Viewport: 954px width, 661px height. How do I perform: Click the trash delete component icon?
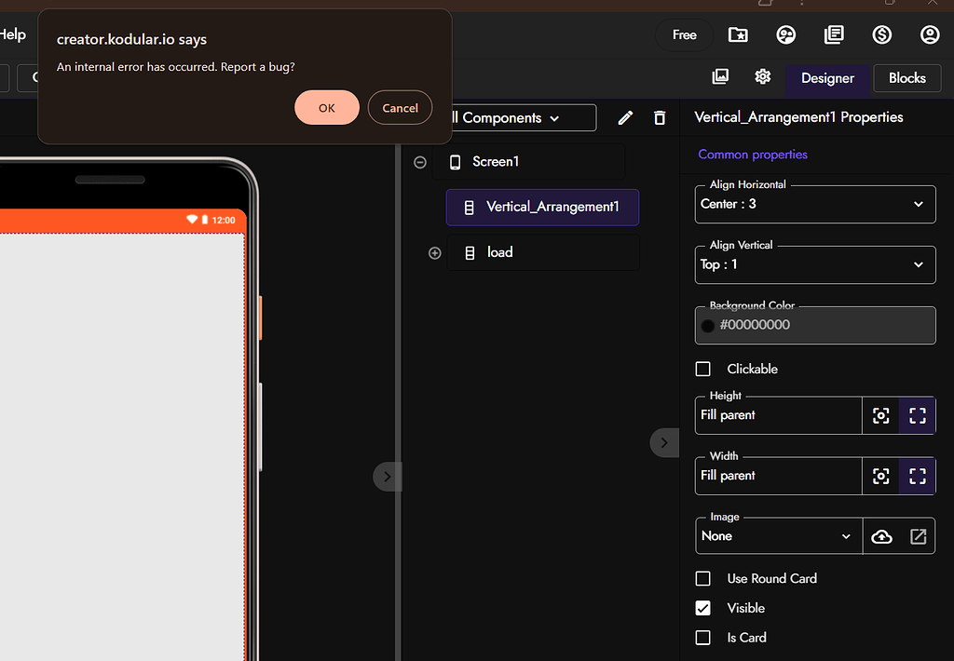pos(660,117)
